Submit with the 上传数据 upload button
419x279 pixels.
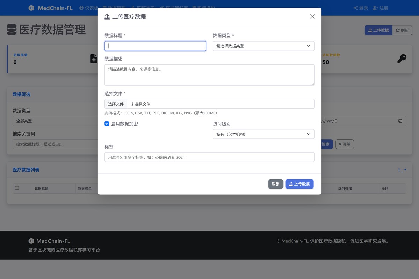[x=299, y=184]
